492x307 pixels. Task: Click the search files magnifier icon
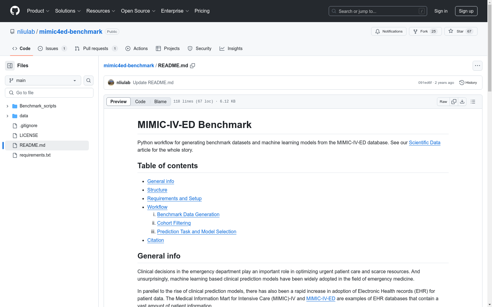click(89, 80)
